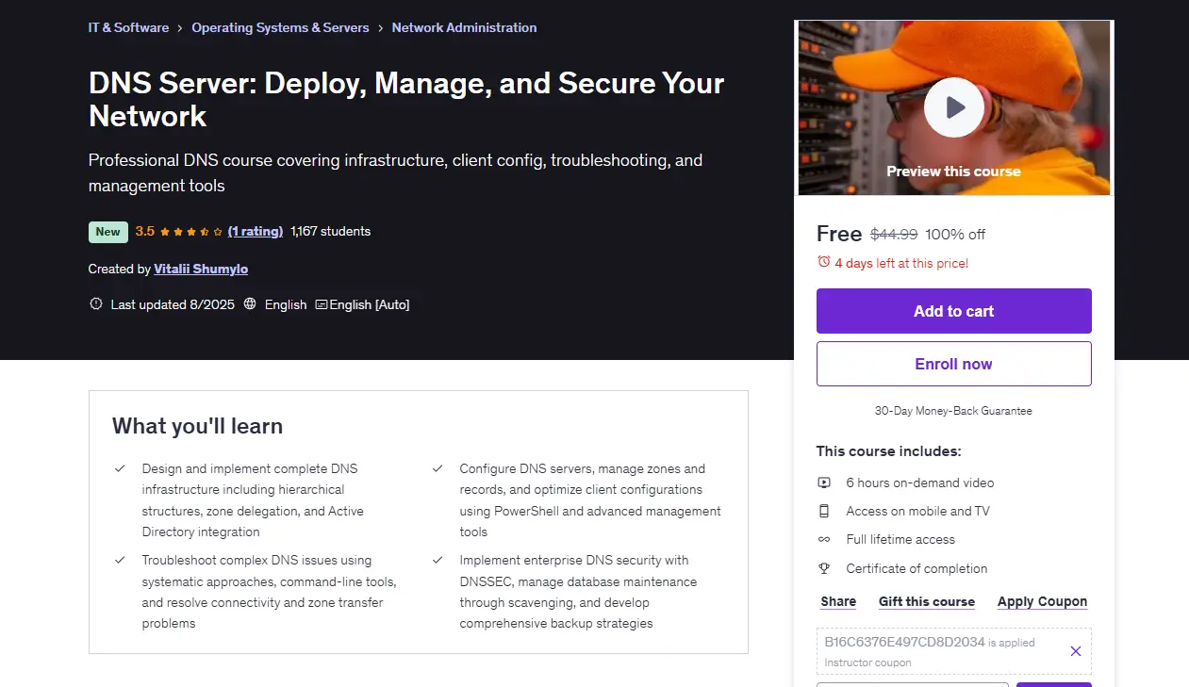This screenshot has width=1189, height=687.
Task: Open instructor Vitalii Shumylo's profile
Action: tap(201, 269)
